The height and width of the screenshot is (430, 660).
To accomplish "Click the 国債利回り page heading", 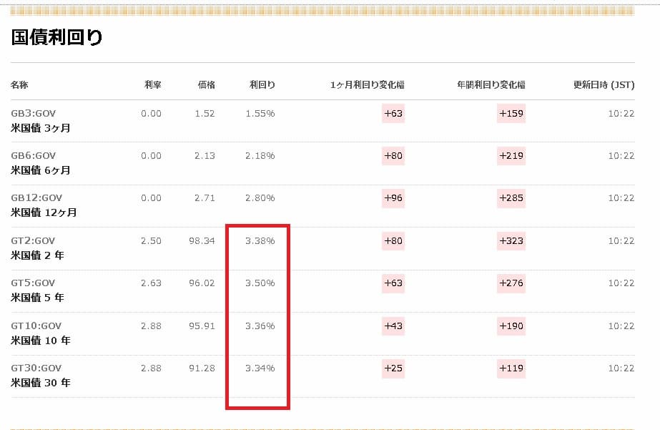I will click(x=57, y=38).
